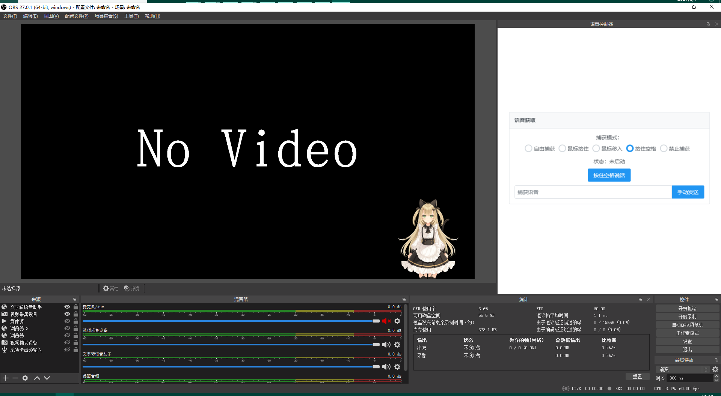Open transition properties gear next to 渐变

[715, 369]
